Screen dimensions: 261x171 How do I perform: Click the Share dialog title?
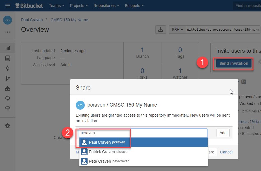[x=83, y=88]
